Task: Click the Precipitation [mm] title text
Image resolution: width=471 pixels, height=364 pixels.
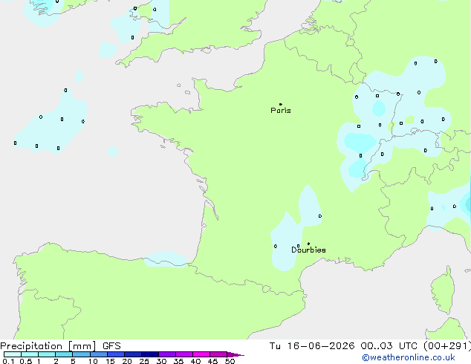Action: pos(48,346)
